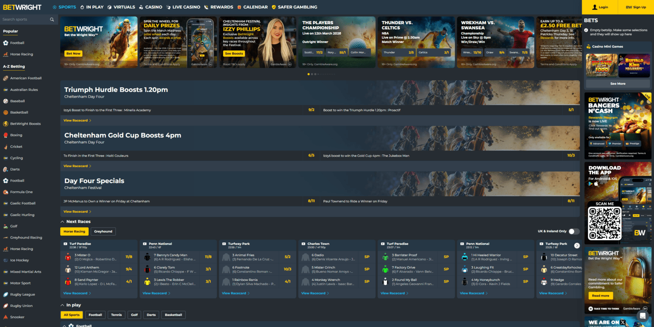Open Basketball in the A-Z Betting list
654x327 pixels.
pos(19,112)
